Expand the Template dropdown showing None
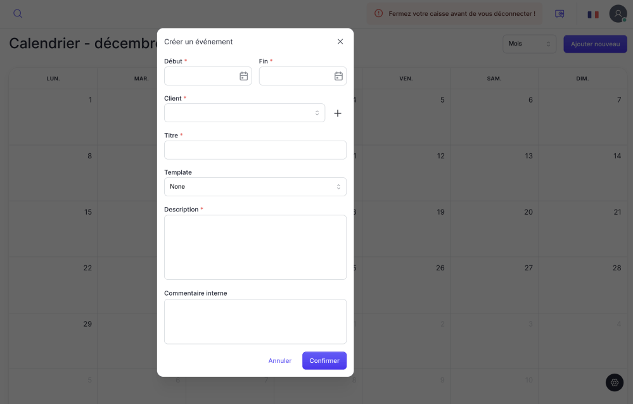Viewport: 633px width, 404px height. [x=255, y=187]
